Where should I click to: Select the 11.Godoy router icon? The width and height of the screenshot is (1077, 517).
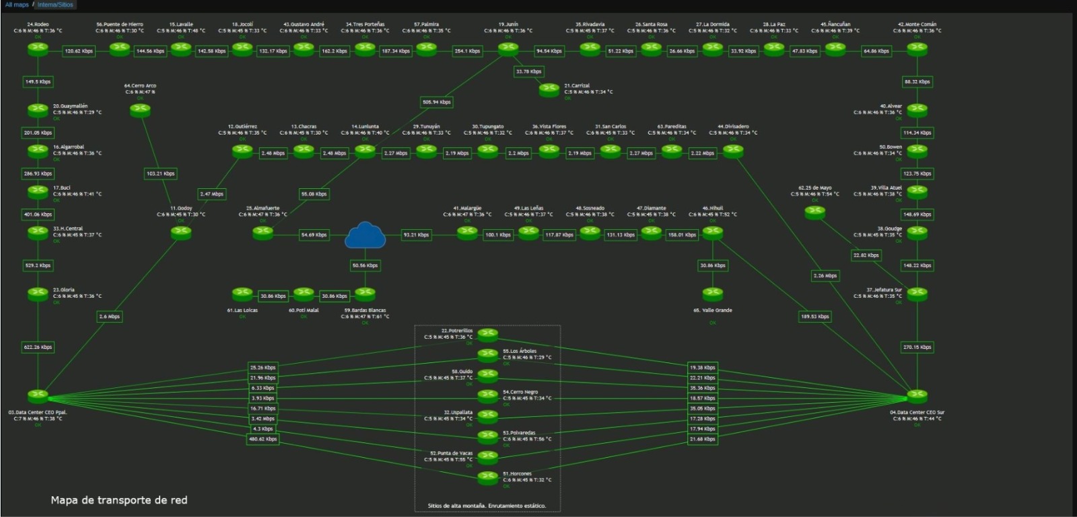point(181,233)
